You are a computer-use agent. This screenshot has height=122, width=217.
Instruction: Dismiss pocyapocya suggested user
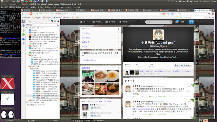[119, 113]
